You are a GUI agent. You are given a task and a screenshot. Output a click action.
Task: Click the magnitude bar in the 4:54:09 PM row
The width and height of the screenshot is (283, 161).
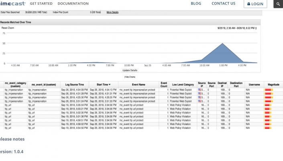pos(269,90)
